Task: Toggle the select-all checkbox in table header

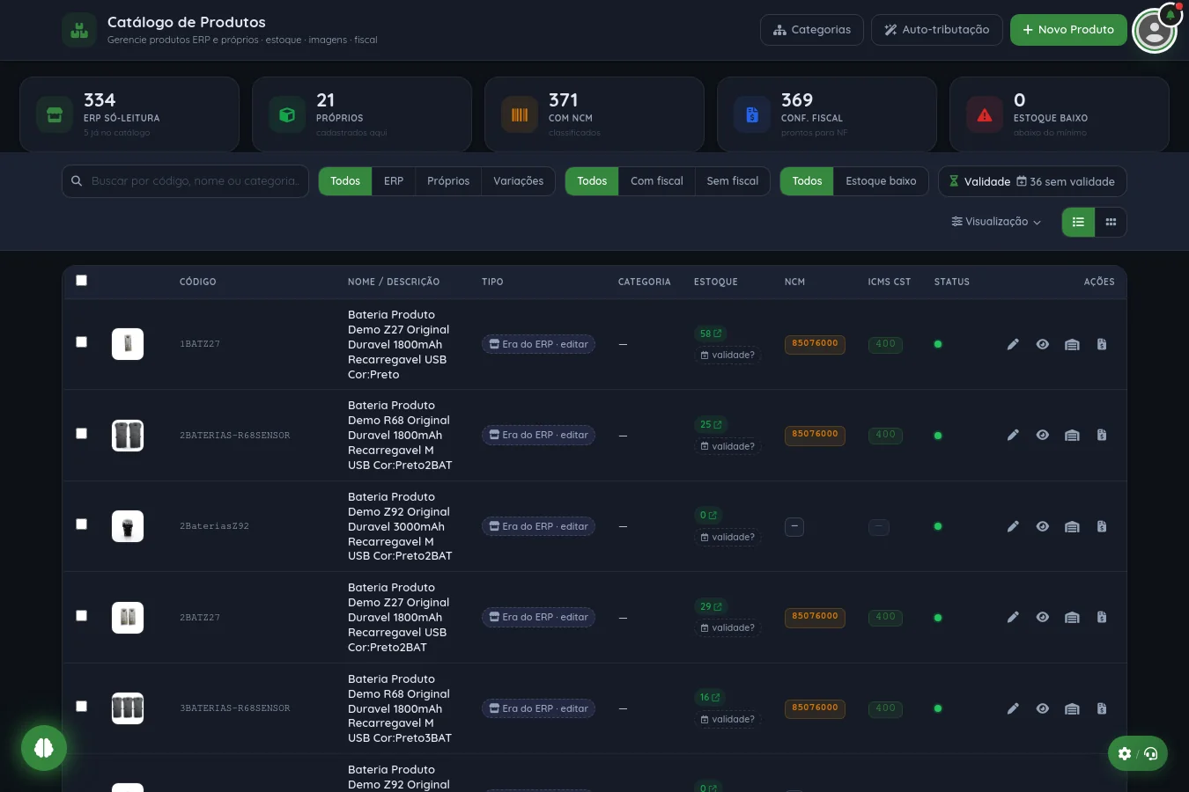Action: tap(82, 281)
